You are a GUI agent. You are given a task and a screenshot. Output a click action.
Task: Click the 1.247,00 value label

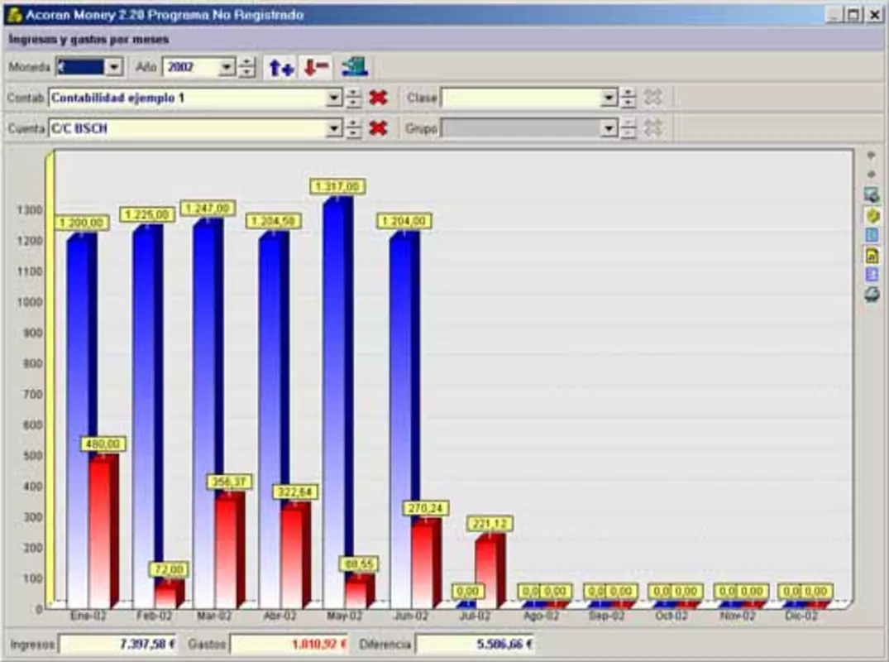coord(208,209)
